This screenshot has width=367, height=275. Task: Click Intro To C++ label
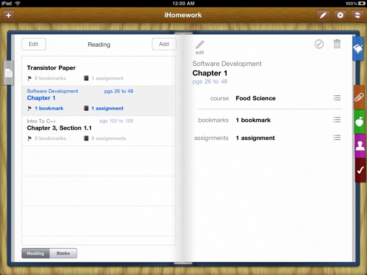coord(41,121)
